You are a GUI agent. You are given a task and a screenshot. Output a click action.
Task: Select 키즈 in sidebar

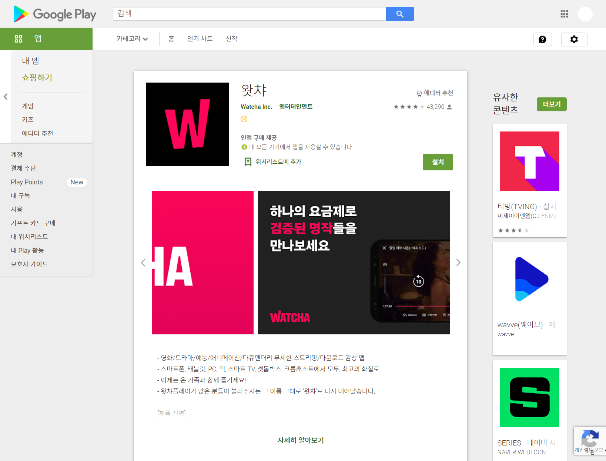tap(28, 120)
